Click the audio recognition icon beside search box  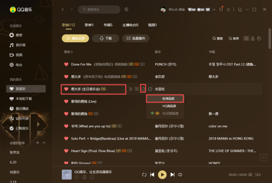pyautogui.click(x=126, y=10)
